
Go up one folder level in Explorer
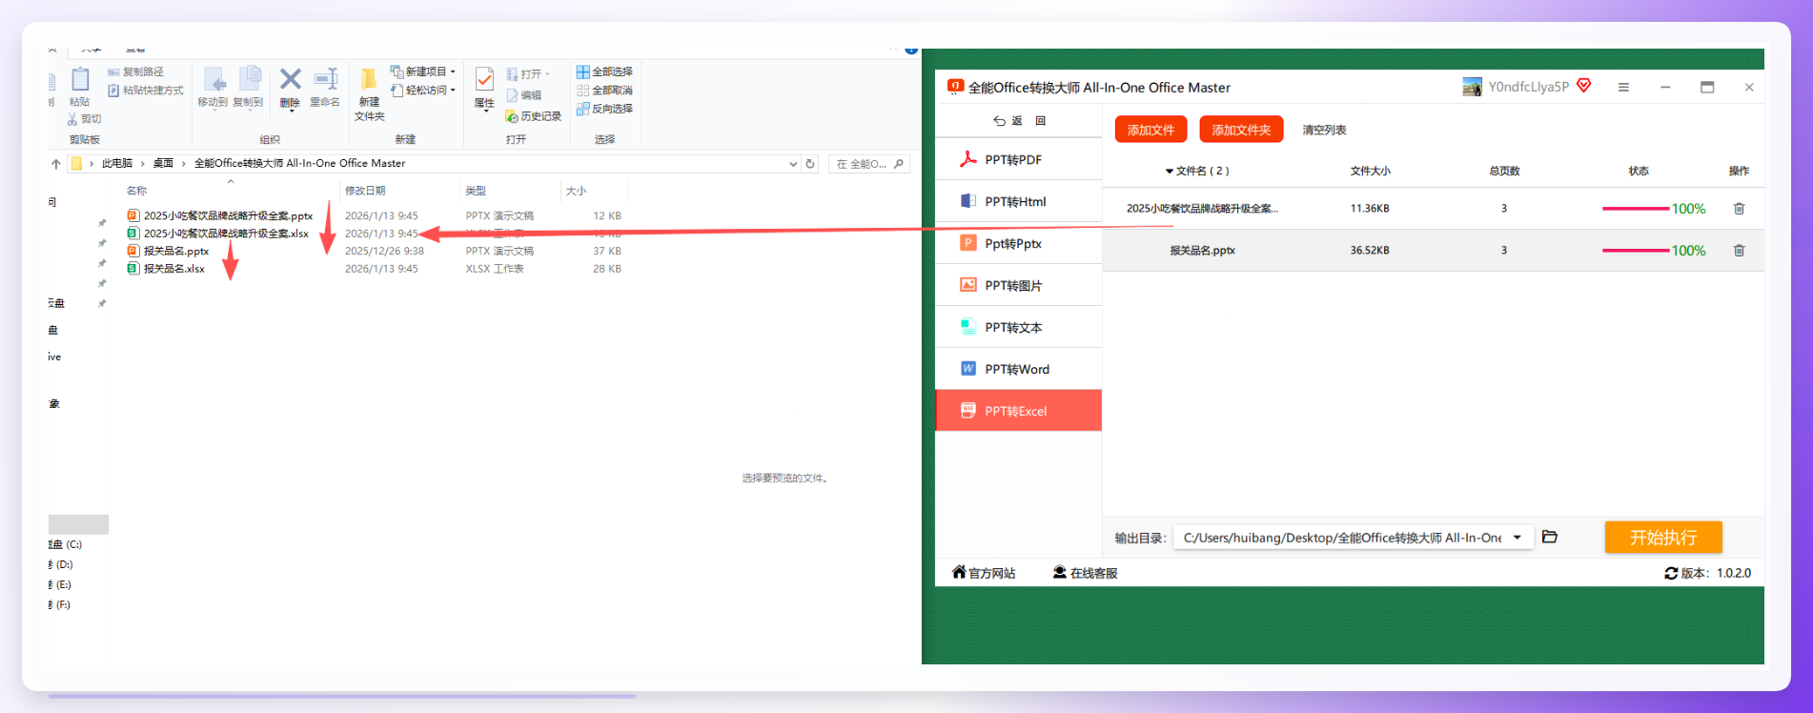[56, 164]
